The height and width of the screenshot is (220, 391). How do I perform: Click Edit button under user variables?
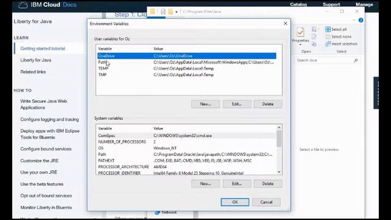(237, 104)
